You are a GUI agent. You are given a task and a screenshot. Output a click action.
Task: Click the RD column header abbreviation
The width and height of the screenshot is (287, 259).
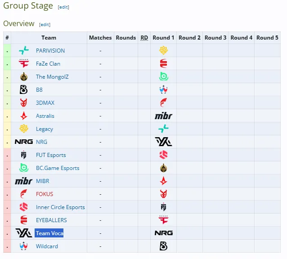click(x=144, y=38)
